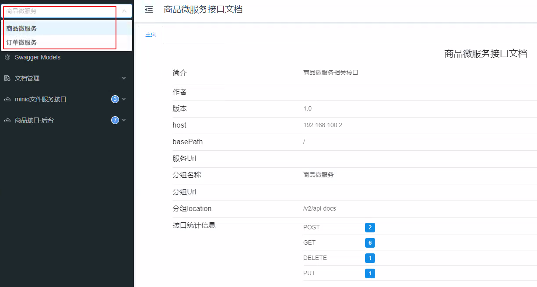Image resolution: width=537 pixels, height=287 pixels.
Task: Click the badge count 3
Action: click(115, 99)
